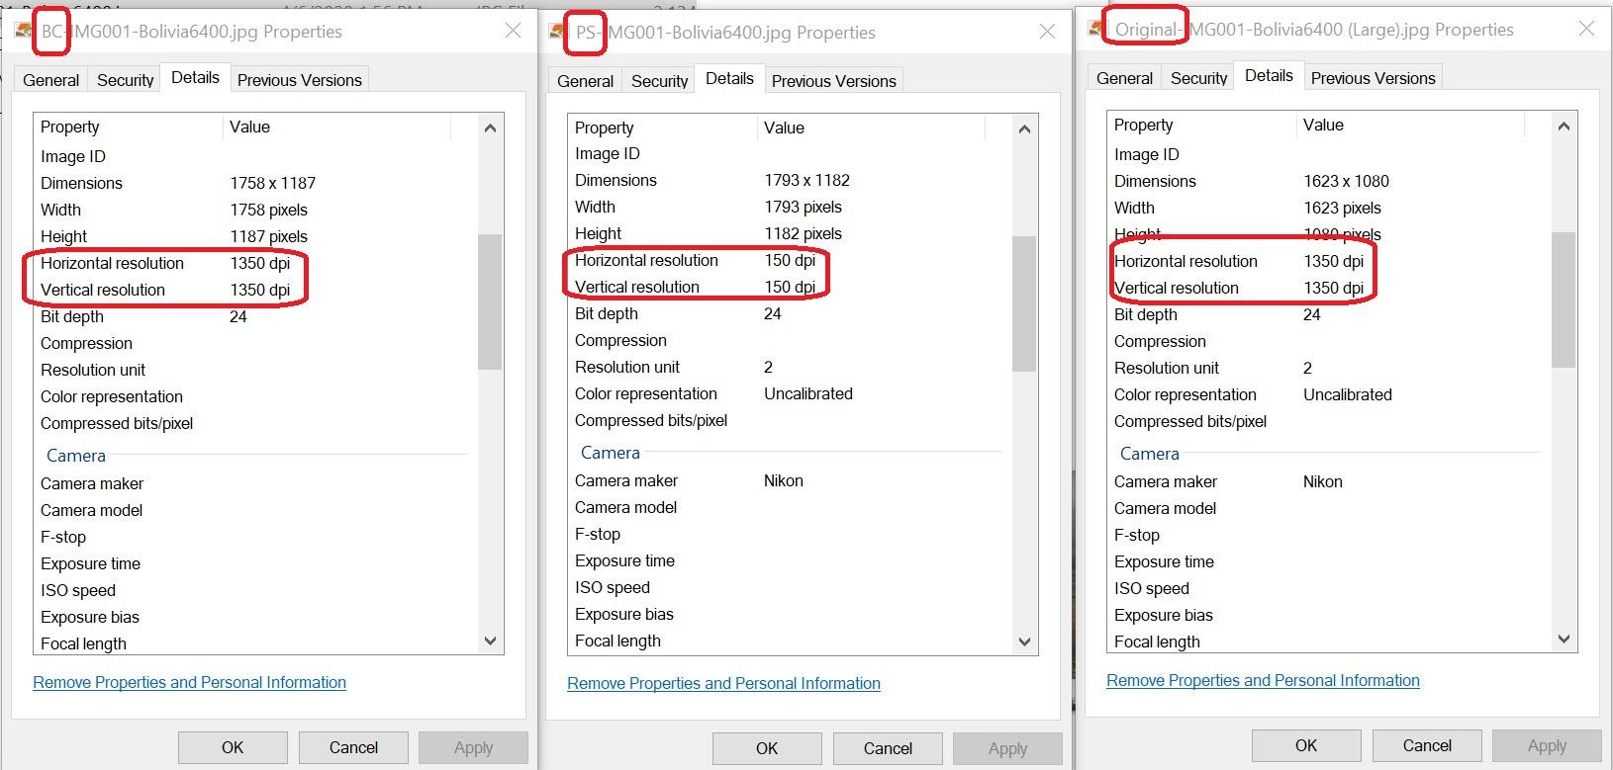Click scroll-up arrow in BC- details list
The height and width of the screenshot is (770, 1613).
pyautogui.click(x=490, y=128)
